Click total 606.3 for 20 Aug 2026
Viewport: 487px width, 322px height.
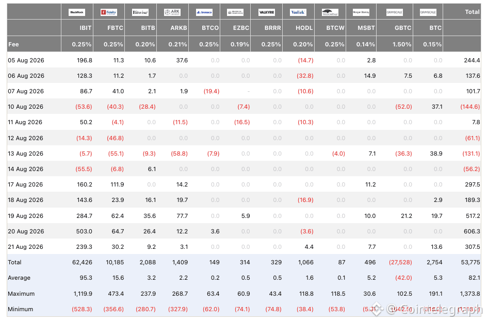(473, 231)
